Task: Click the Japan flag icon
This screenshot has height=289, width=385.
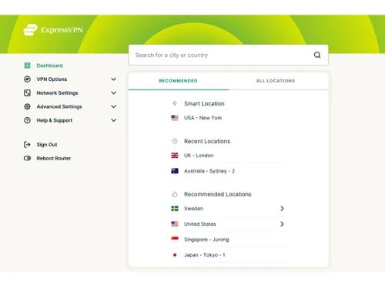Action: pos(175,255)
